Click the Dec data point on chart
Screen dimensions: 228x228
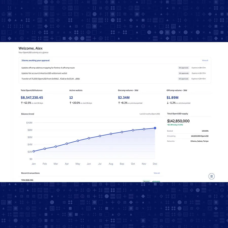pyautogui.click(x=155, y=128)
